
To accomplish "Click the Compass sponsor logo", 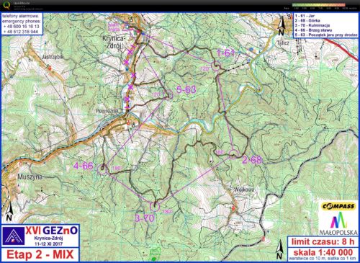I will (x=338, y=206).
